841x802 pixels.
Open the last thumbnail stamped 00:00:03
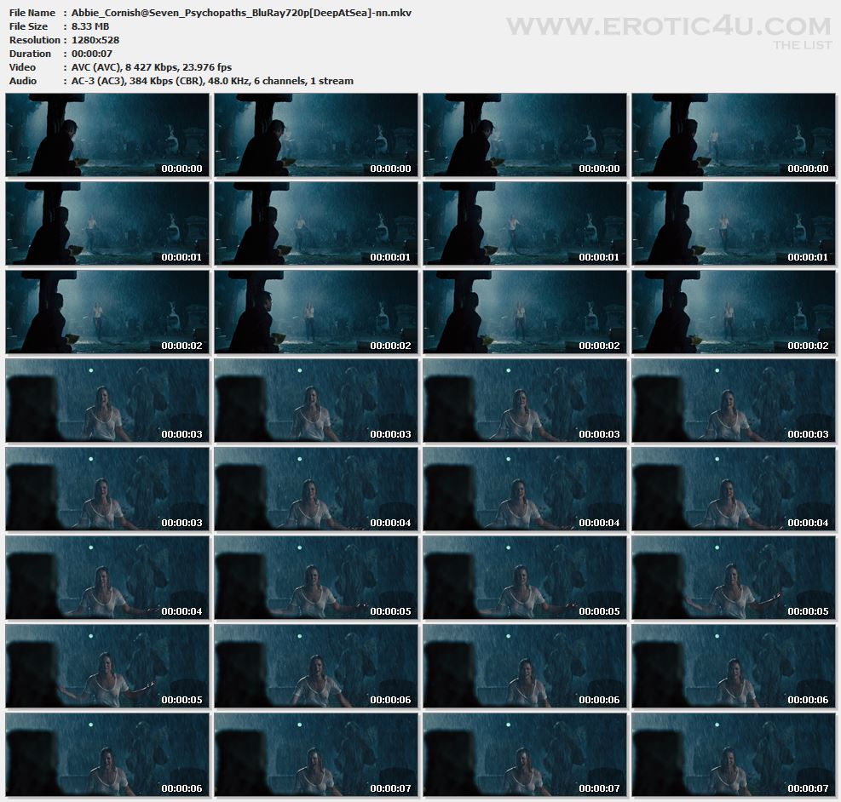click(107, 490)
